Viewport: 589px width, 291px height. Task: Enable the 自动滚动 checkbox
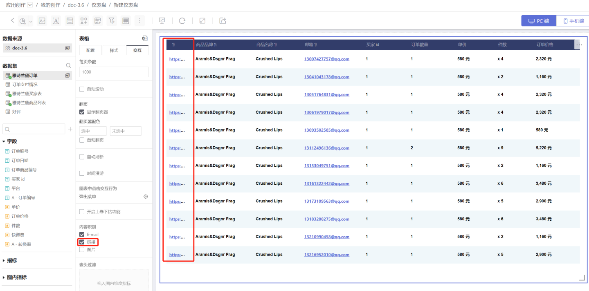pyautogui.click(x=82, y=89)
